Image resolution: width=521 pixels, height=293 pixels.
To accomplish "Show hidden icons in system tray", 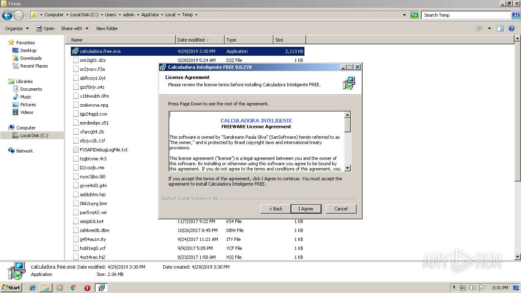I will pos(454,288).
